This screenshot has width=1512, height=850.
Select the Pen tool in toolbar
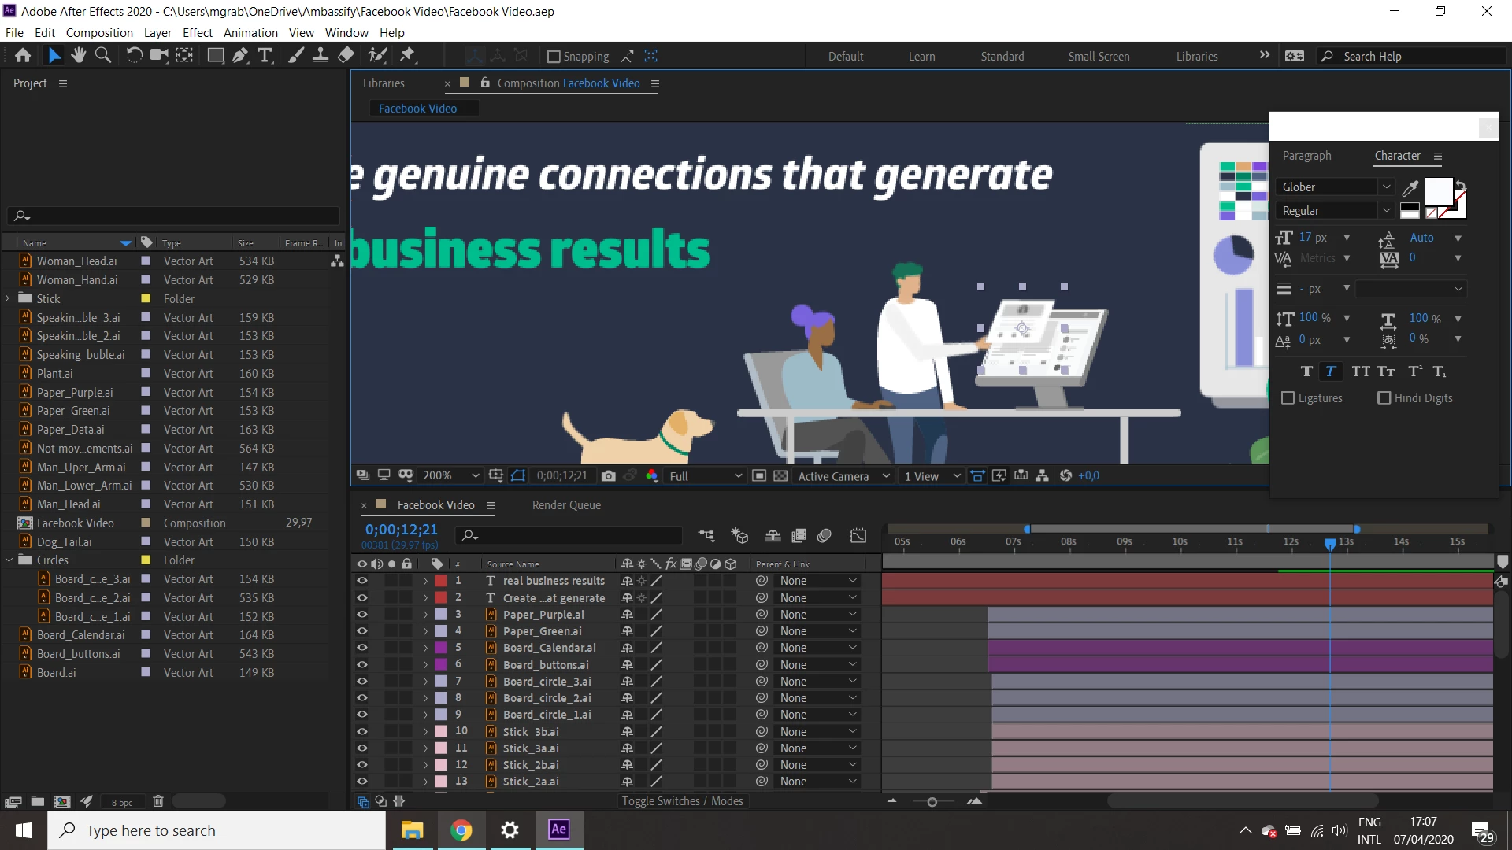click(240, 56)
